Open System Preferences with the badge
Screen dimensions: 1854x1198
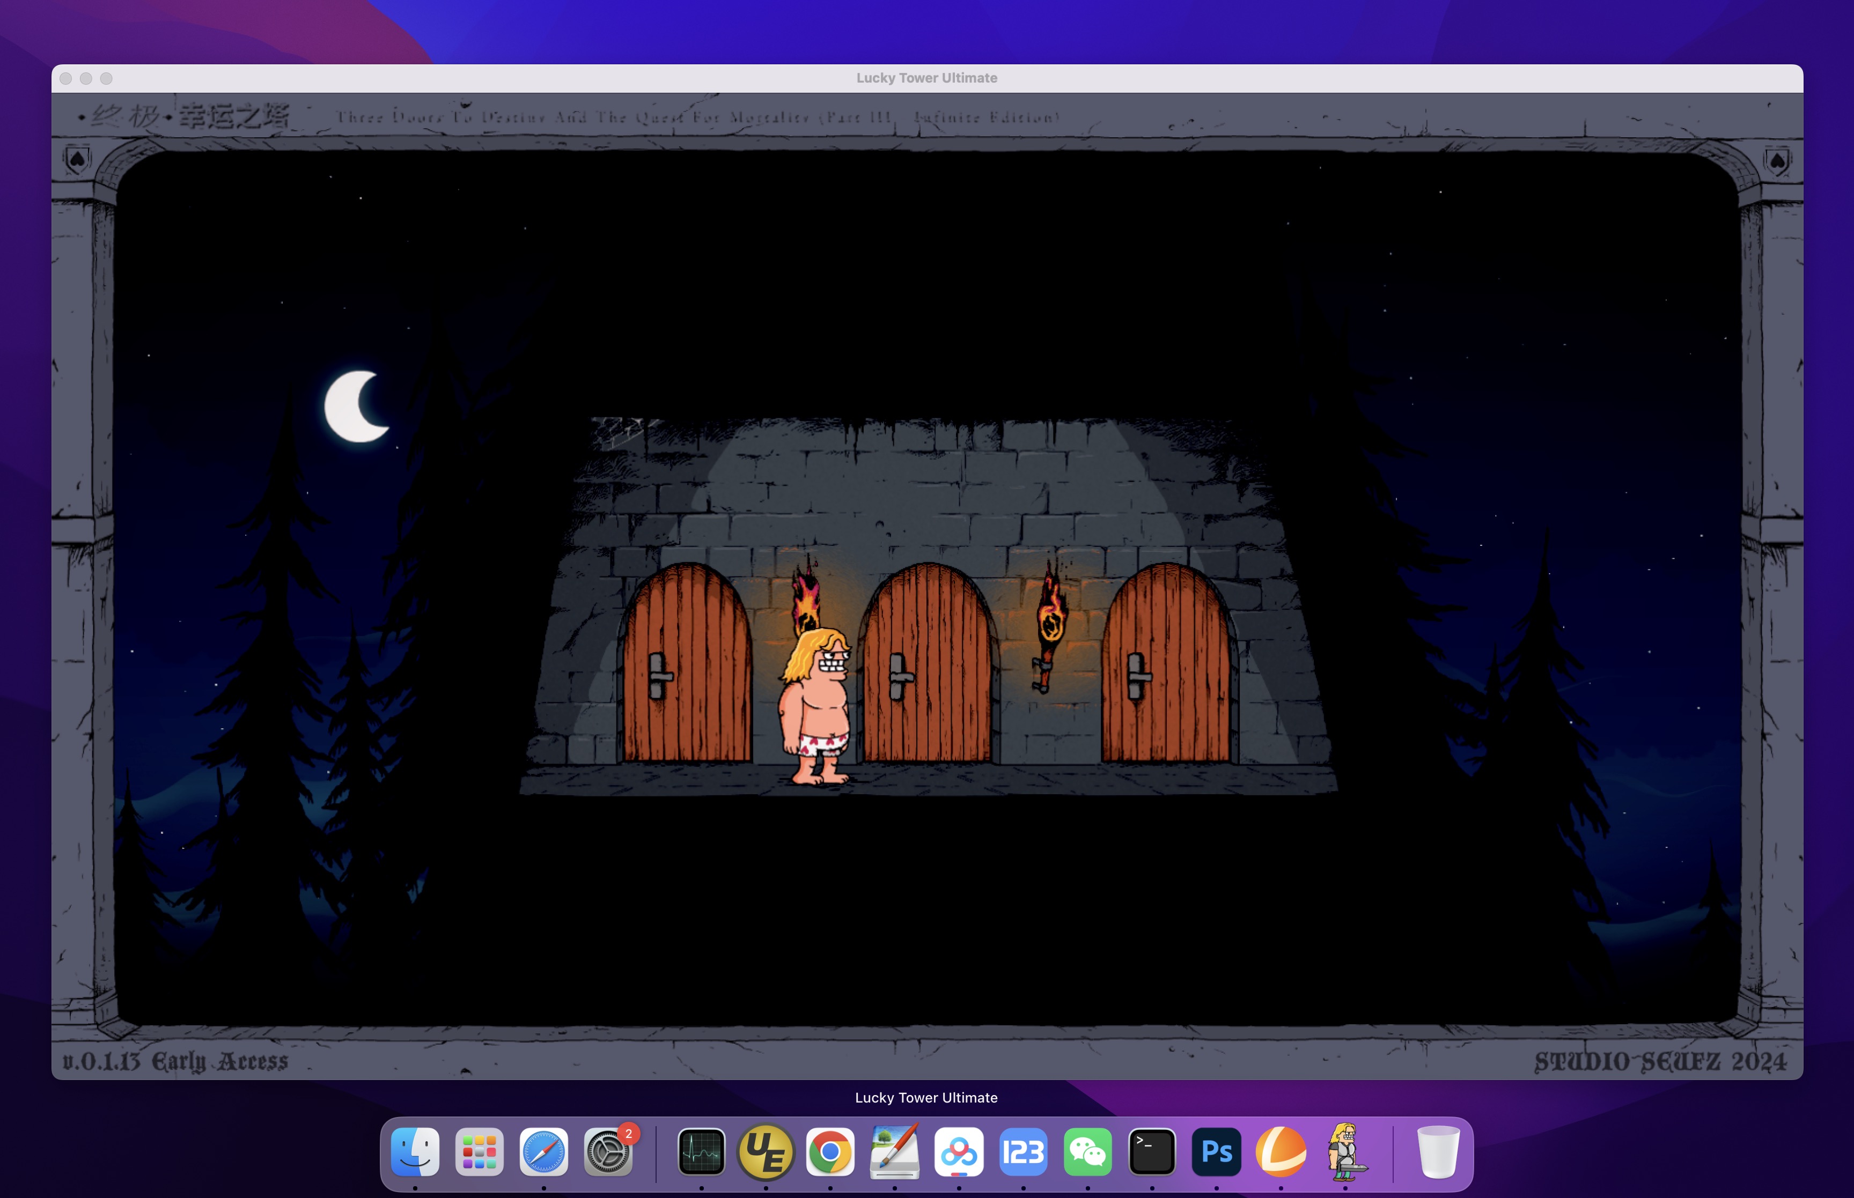(x=608, y=1151)
